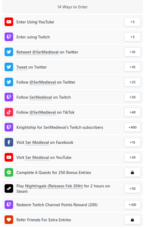145x228 pixels.
Task: Click the Facebook icon beside Visit Ser Medieval
Action: [9, 142]
